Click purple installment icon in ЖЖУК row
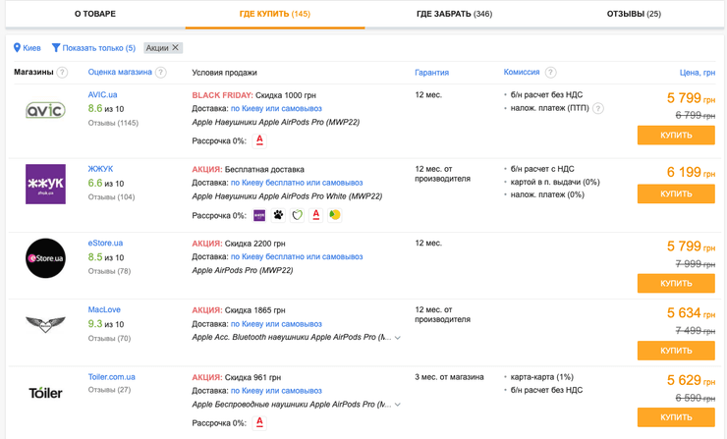Image resolution: width=727 pixels, height=439 pixels. click(x=259, y=215)
